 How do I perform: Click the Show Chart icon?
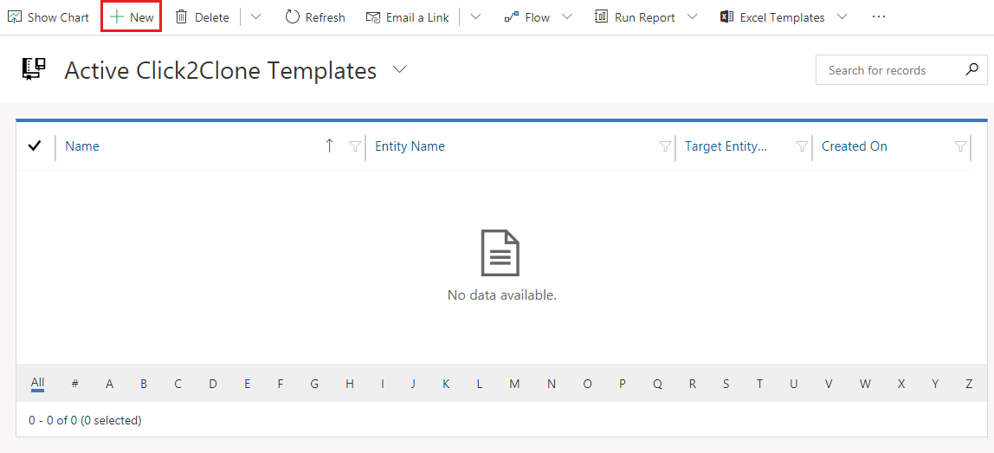[15, 17]
